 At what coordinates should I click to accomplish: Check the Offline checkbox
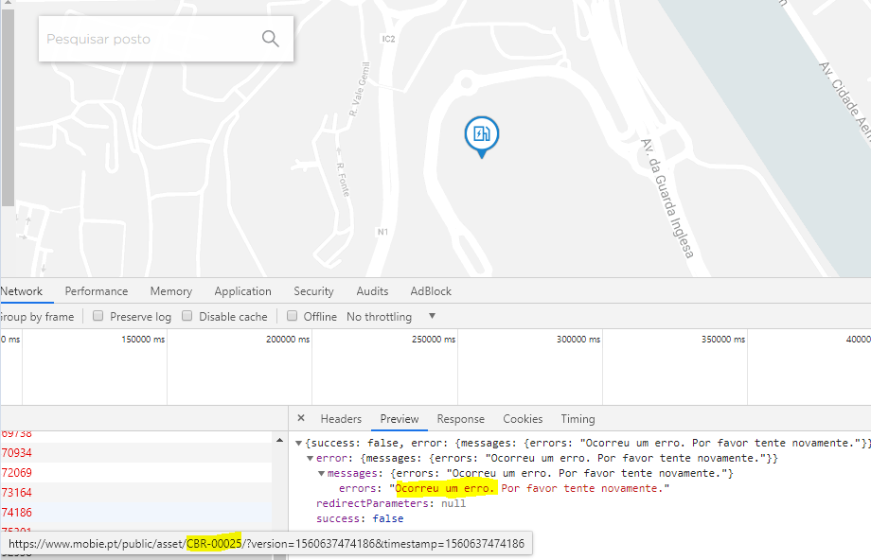[293, 316]
